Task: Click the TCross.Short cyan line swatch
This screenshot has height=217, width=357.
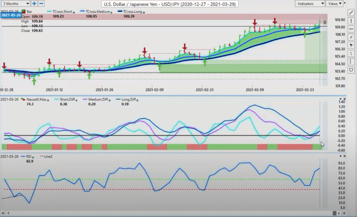Action: click(49, 11)
